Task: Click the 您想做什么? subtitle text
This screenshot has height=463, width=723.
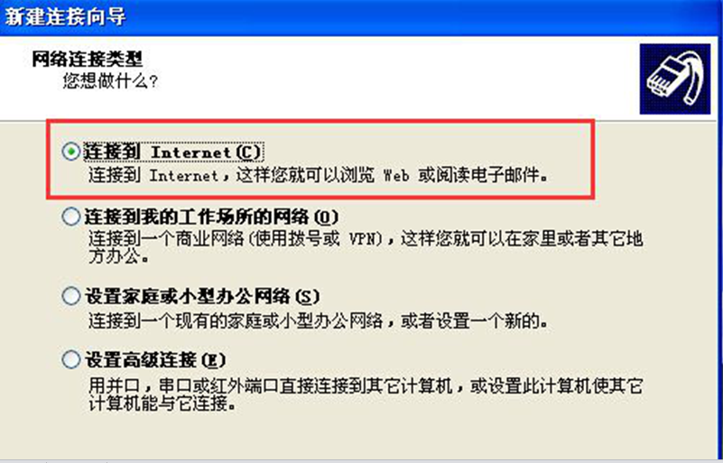Action: pyautogui.click(x=110, y=81)
